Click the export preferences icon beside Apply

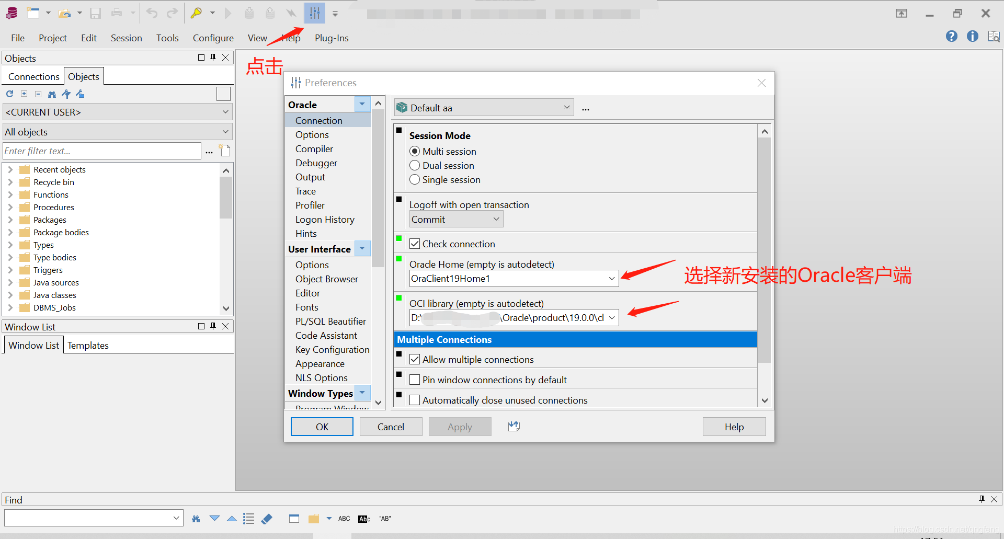(514, 426)
